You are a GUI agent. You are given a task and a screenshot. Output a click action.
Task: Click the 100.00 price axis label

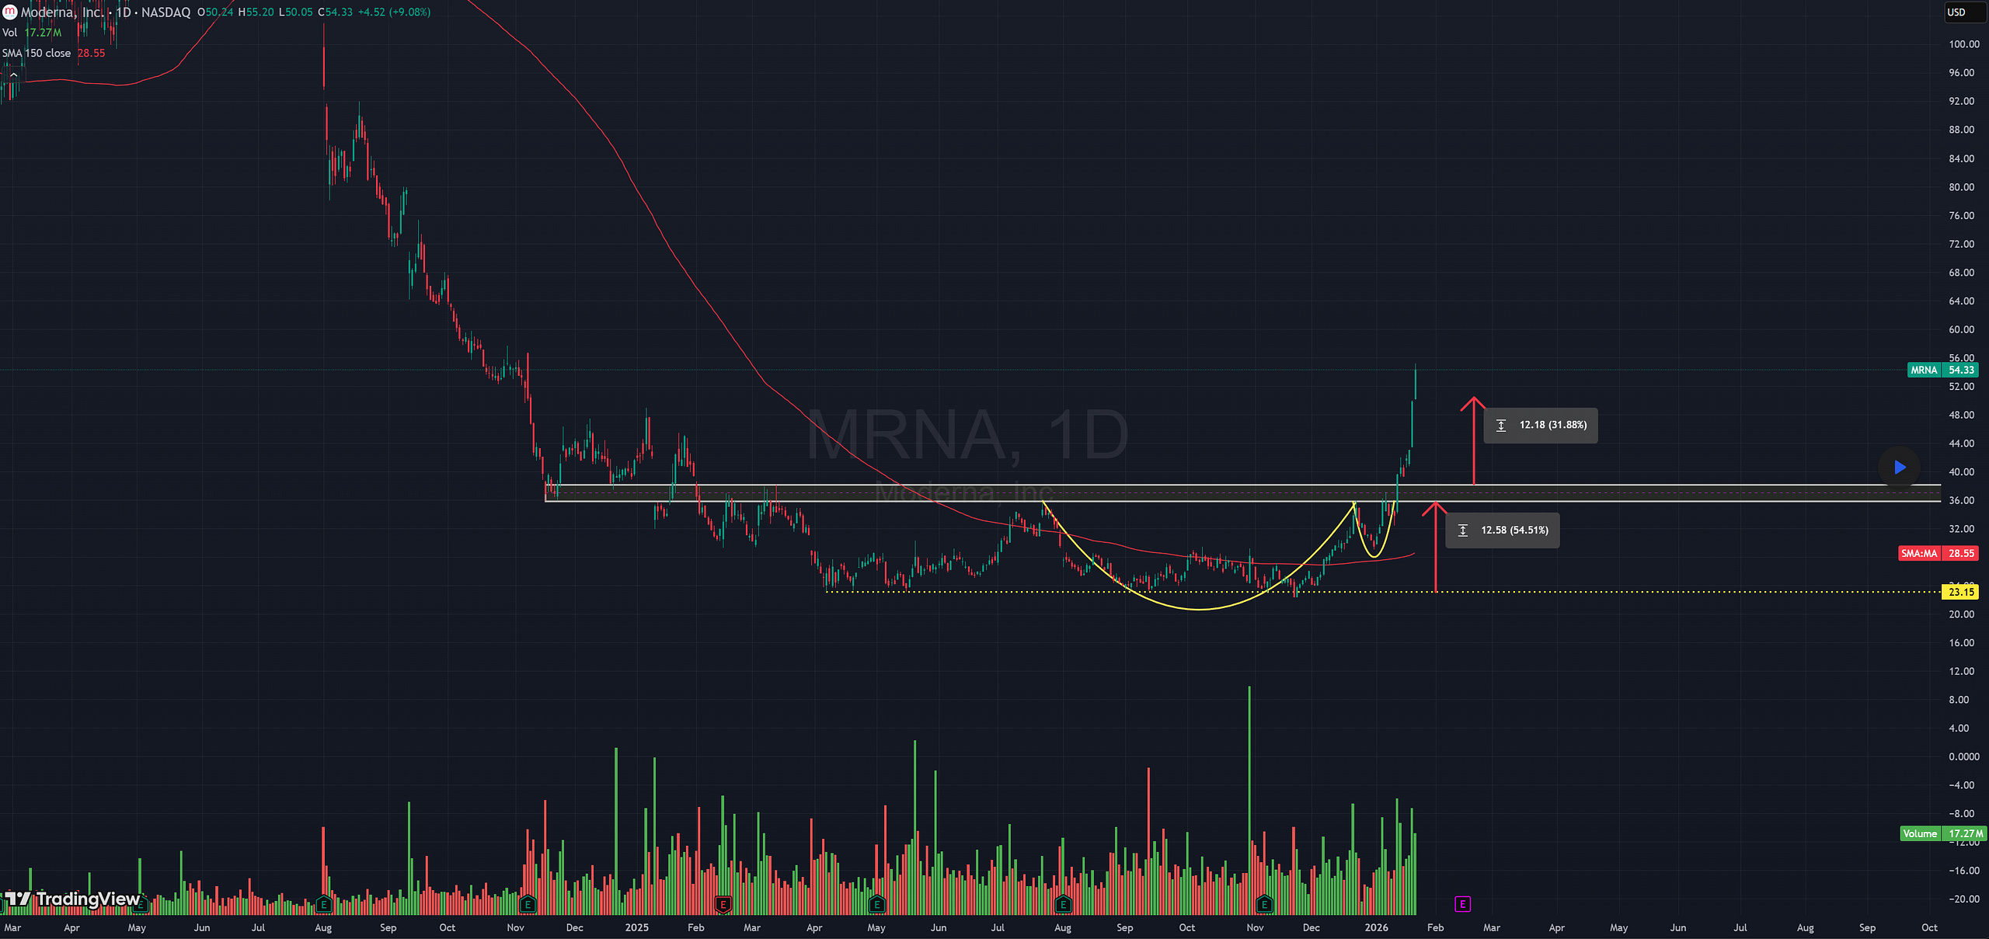[1963, 44]
